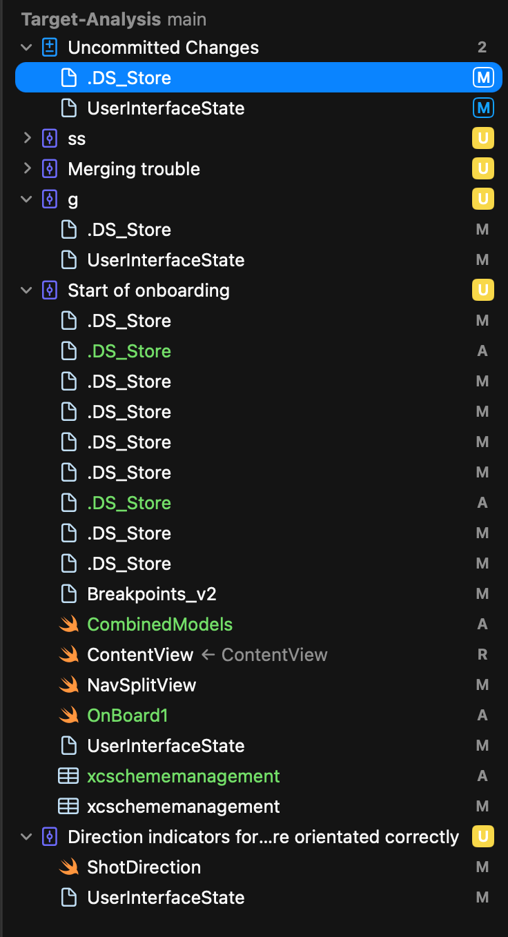This screenshot has height=937, width=508.
Task: Collapse the 'Start of onboarding' commit
Action: click(27, 290)
